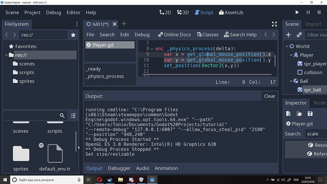Select Player.gd in script list
327x184 pixels.
click(110, 45)
